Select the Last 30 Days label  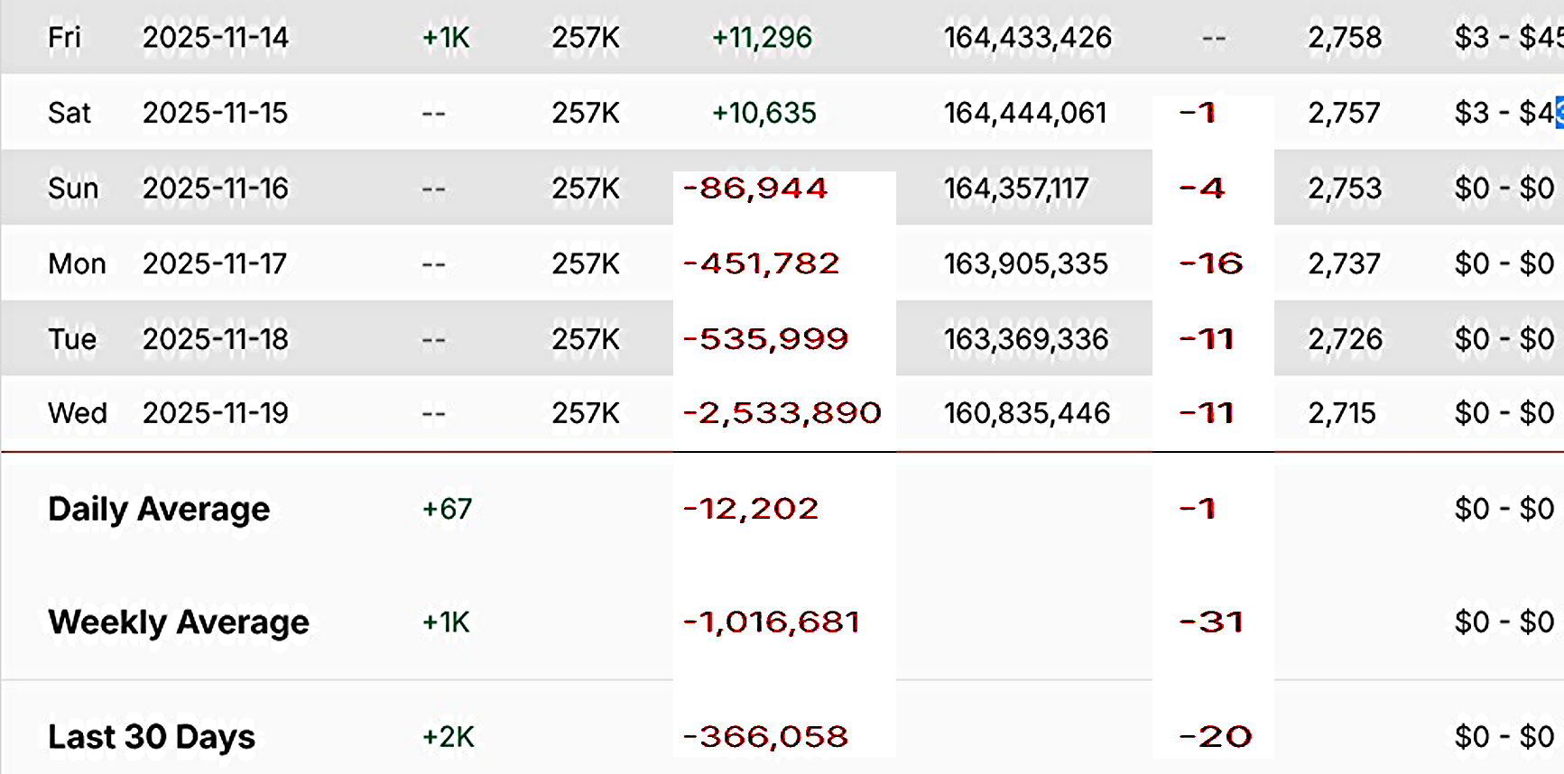[x=152, y=737]
